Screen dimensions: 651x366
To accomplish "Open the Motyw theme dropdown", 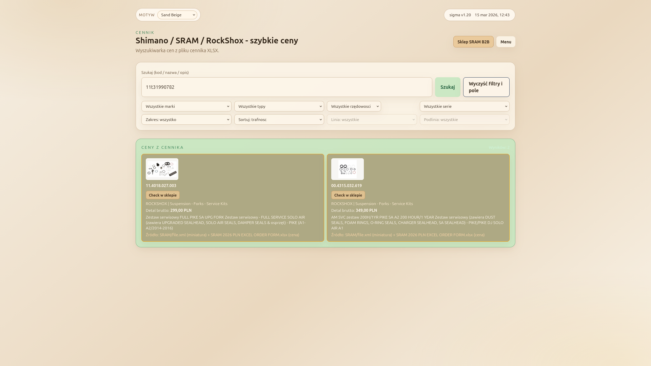I will pyautogui.click(x=177, y=15).
